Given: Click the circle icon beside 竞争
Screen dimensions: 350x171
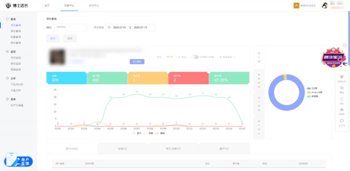Looking at the screenshot, I should [7, 99].
